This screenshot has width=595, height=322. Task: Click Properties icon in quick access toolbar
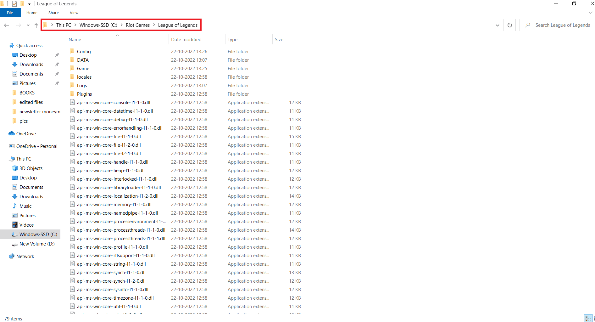[x=14, y=4]
